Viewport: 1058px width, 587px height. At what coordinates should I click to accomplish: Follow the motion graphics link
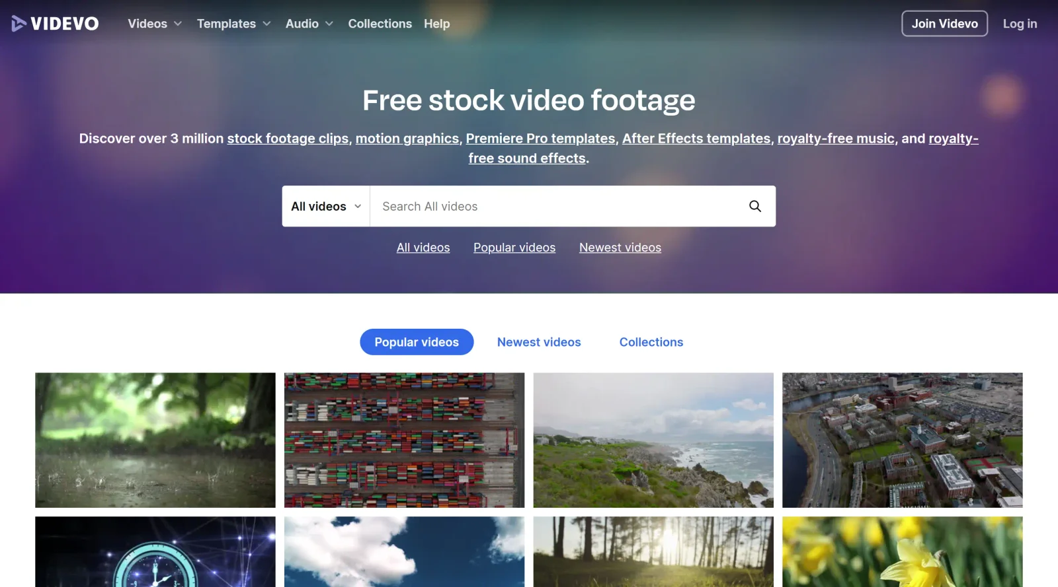pos(407,139)
